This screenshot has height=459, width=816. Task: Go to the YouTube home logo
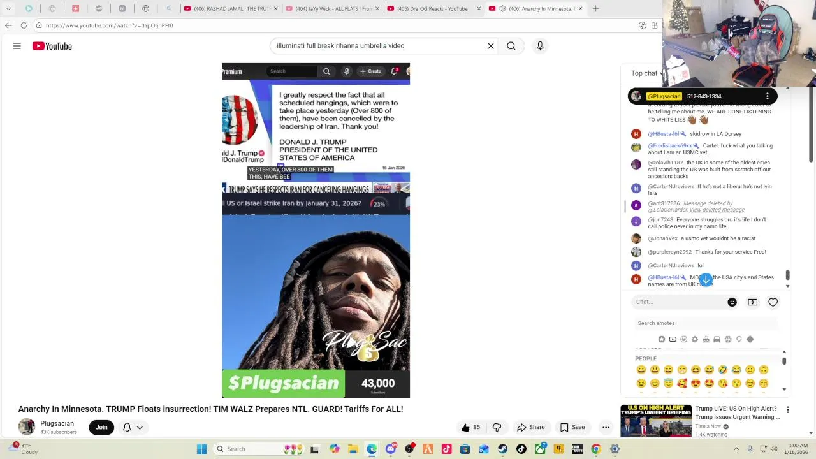click(52, 46)
